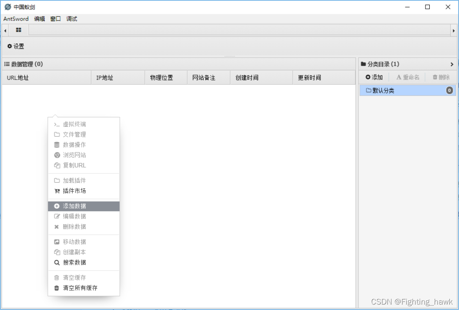Image resolution: width=459 pixels, height=310 pixels.
Task: Choose 删除数据 in context menu
Action: (x=84, y=227)
